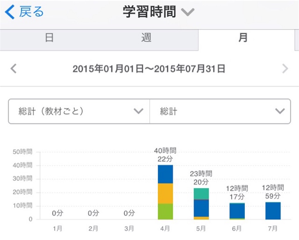The width and height of the screenshot is (299, 240).
Task: Tap the blue segment of the 5月 bar
Action: point(201,208)
